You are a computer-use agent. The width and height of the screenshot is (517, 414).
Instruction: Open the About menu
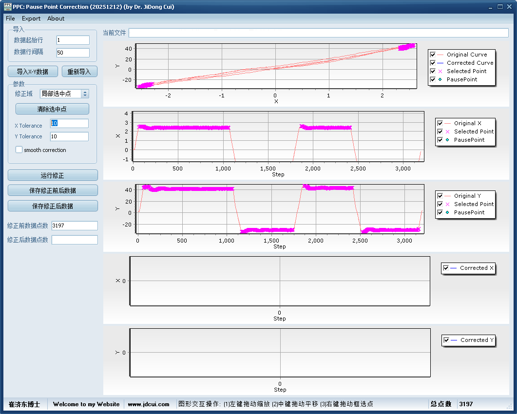56,19
